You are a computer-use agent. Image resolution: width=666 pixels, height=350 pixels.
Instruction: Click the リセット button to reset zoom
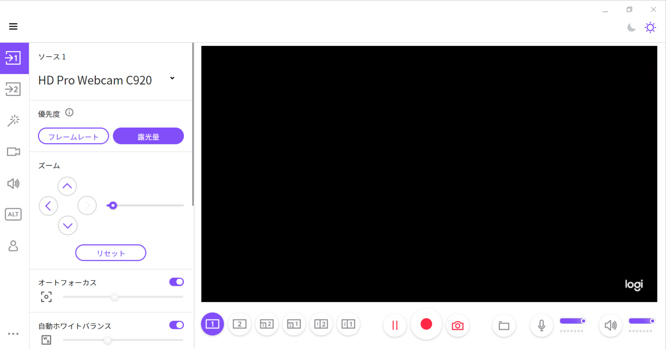point(111,253)
